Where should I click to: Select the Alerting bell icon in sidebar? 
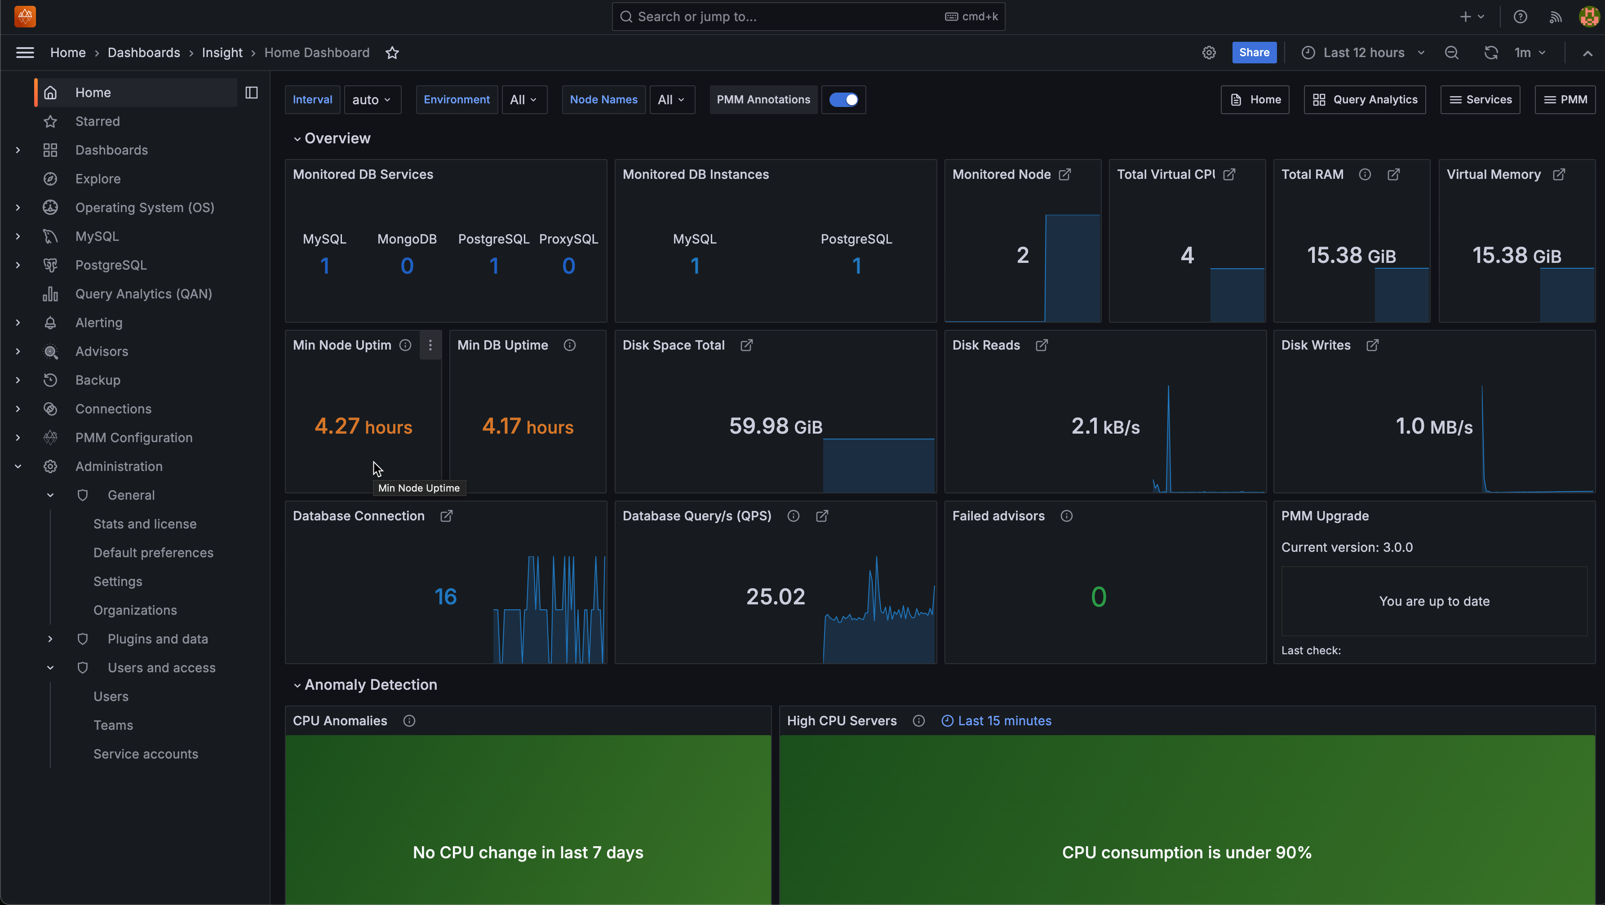point(50,322)
